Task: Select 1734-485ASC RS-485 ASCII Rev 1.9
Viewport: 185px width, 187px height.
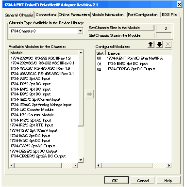Action: click(40, 68)
